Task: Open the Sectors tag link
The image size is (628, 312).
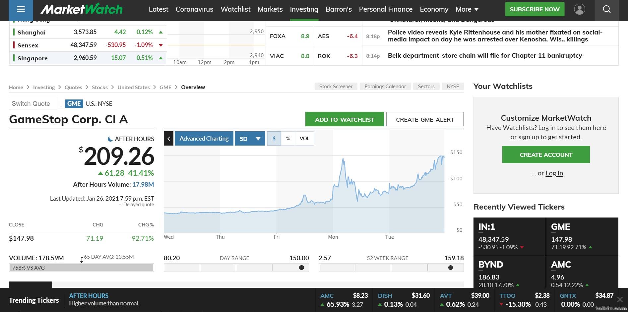Action: (x=426, y=87)
